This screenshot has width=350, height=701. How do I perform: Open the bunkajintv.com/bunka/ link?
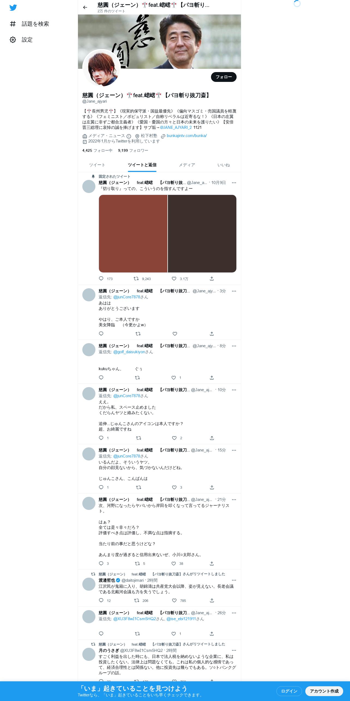[x=187, y=136]
